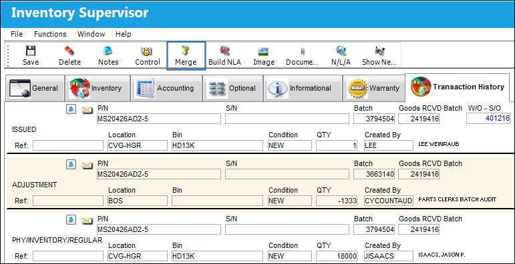Click Location field CVG-HGR in ISSUED row
Image resolution: width=515 pixels, height=264 pixels.
138,145
